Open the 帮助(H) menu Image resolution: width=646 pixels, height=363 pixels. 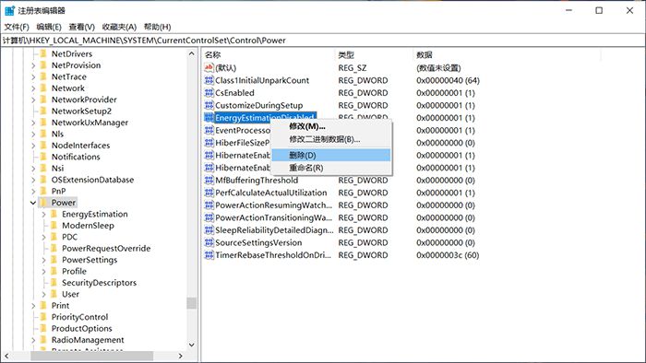point(158,27)
